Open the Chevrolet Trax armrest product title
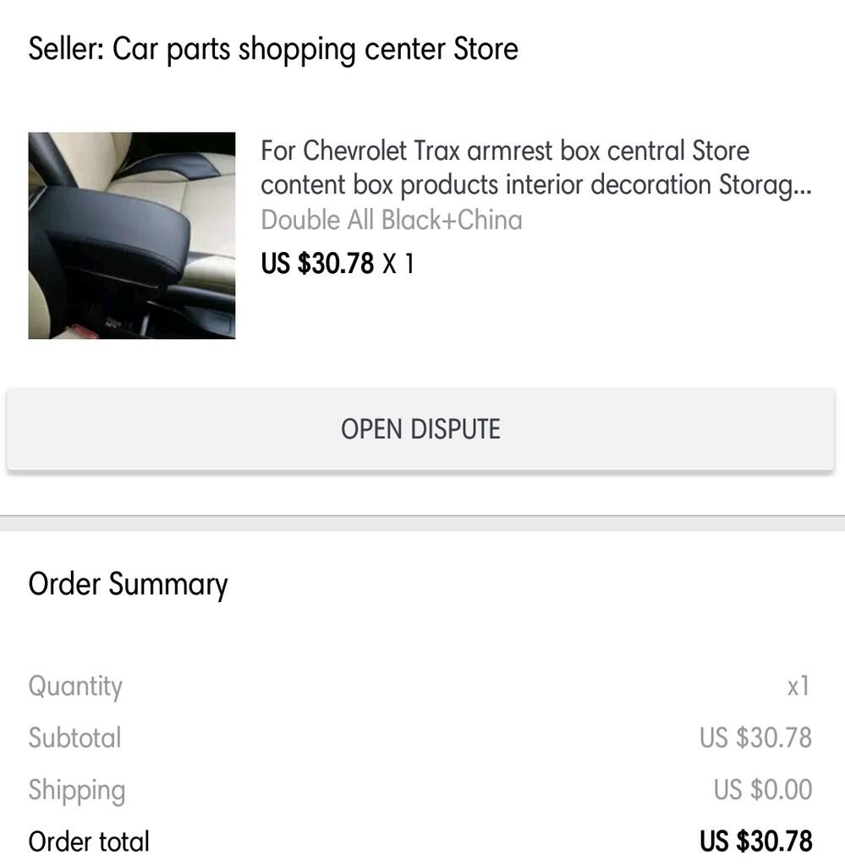845x866 pixels. (x=504, y=151)
